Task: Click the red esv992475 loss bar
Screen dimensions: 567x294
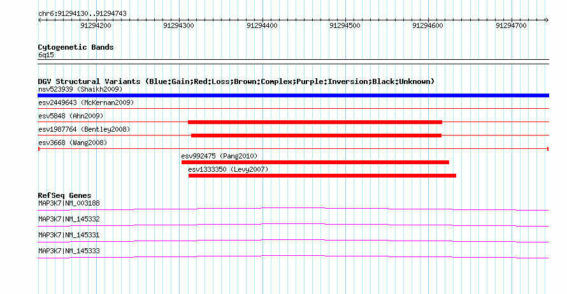Action: pos(315,162)
